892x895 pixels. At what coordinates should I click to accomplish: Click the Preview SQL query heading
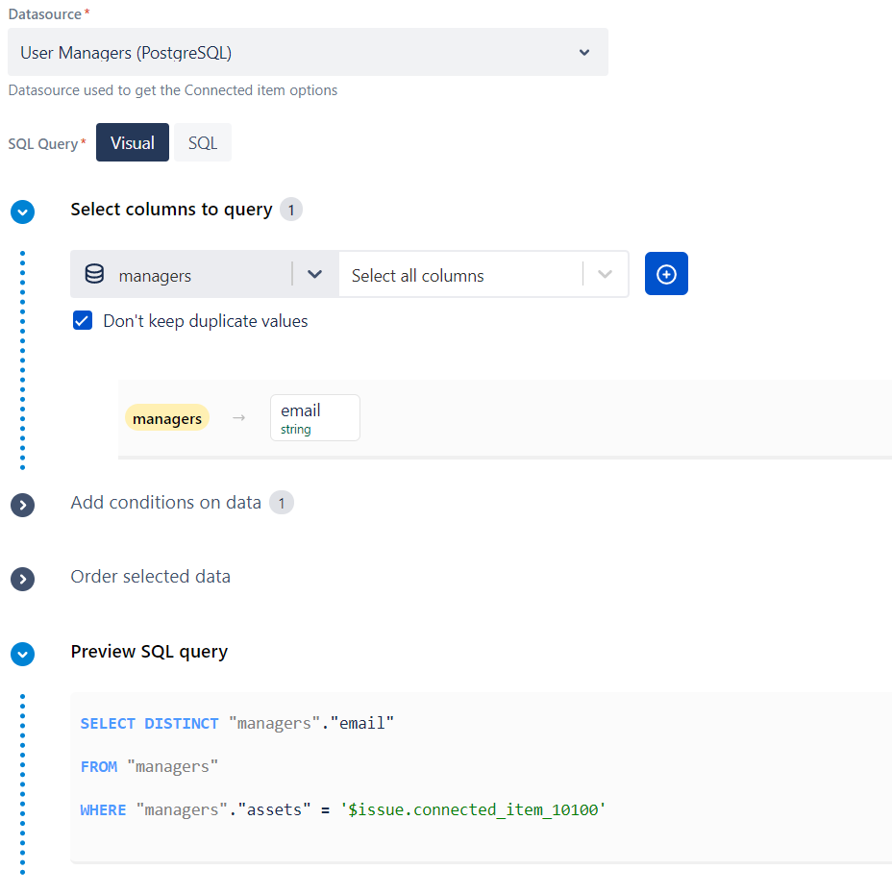pyautogui.click(x=149, y=651)
